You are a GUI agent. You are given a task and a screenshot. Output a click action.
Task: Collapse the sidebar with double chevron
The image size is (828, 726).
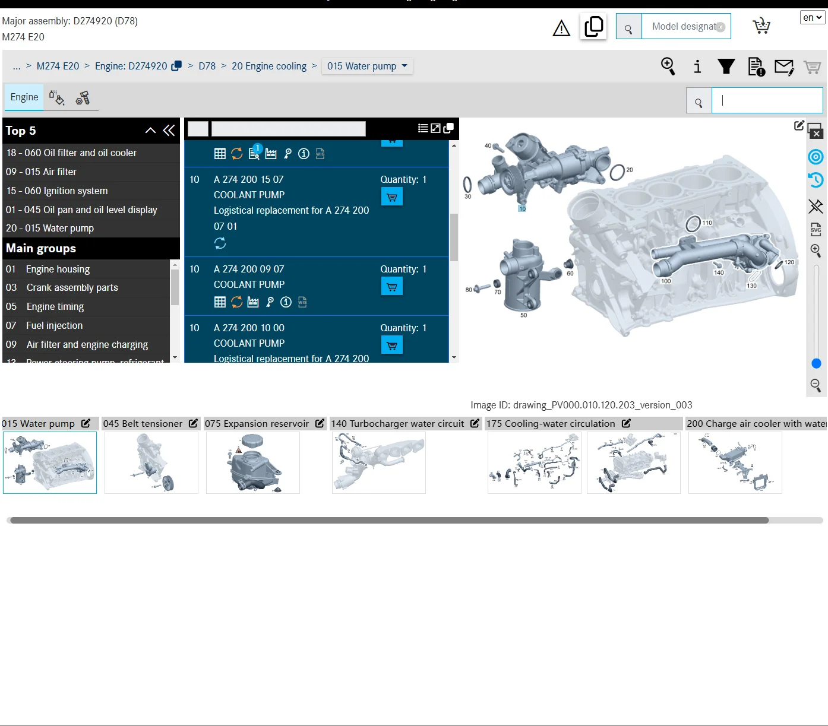coord(169,131)
